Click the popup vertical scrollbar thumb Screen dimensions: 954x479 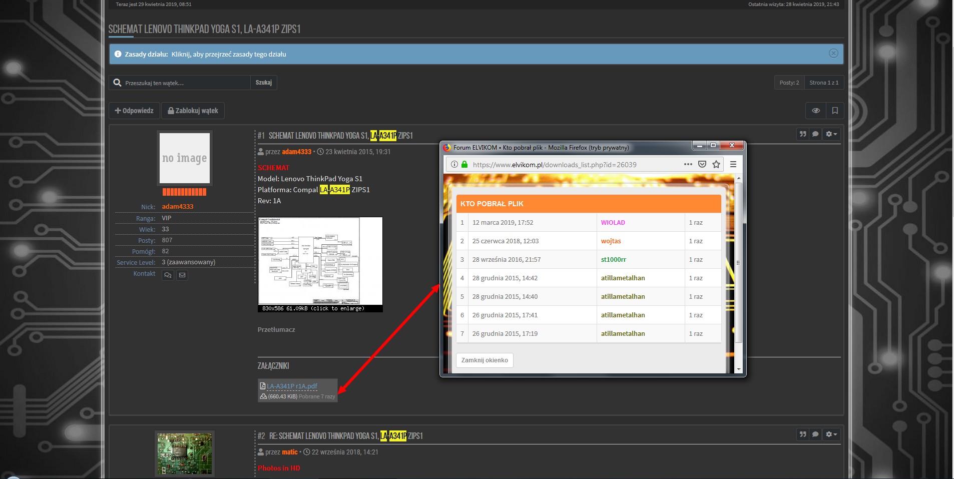pos(739,263)
